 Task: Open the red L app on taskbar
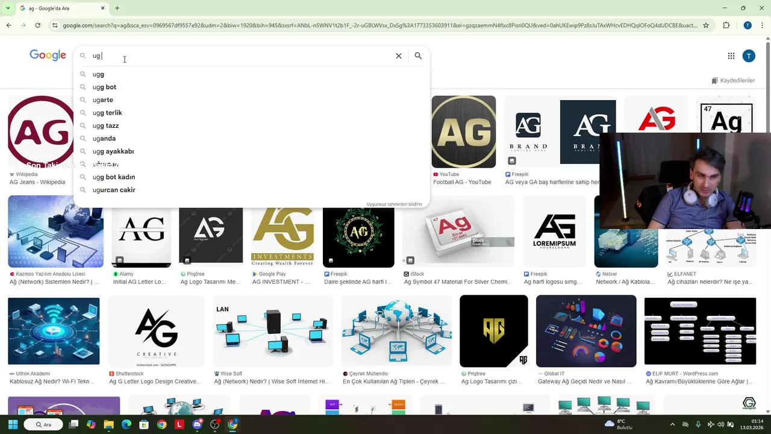[179, 424]
